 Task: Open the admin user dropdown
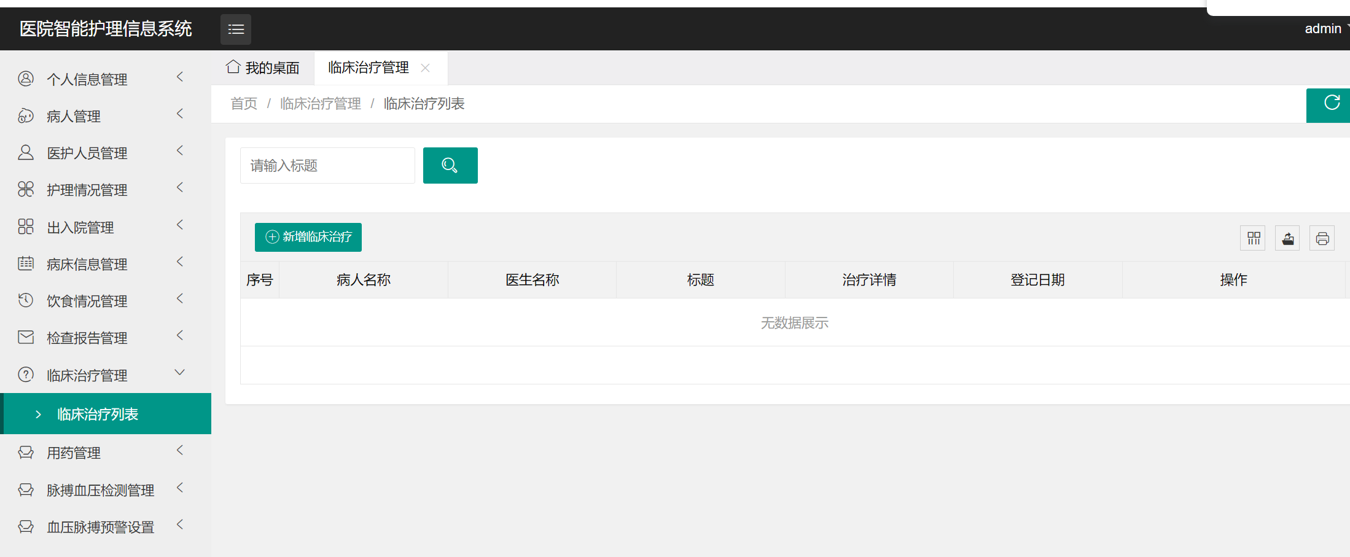[1326, 29]
